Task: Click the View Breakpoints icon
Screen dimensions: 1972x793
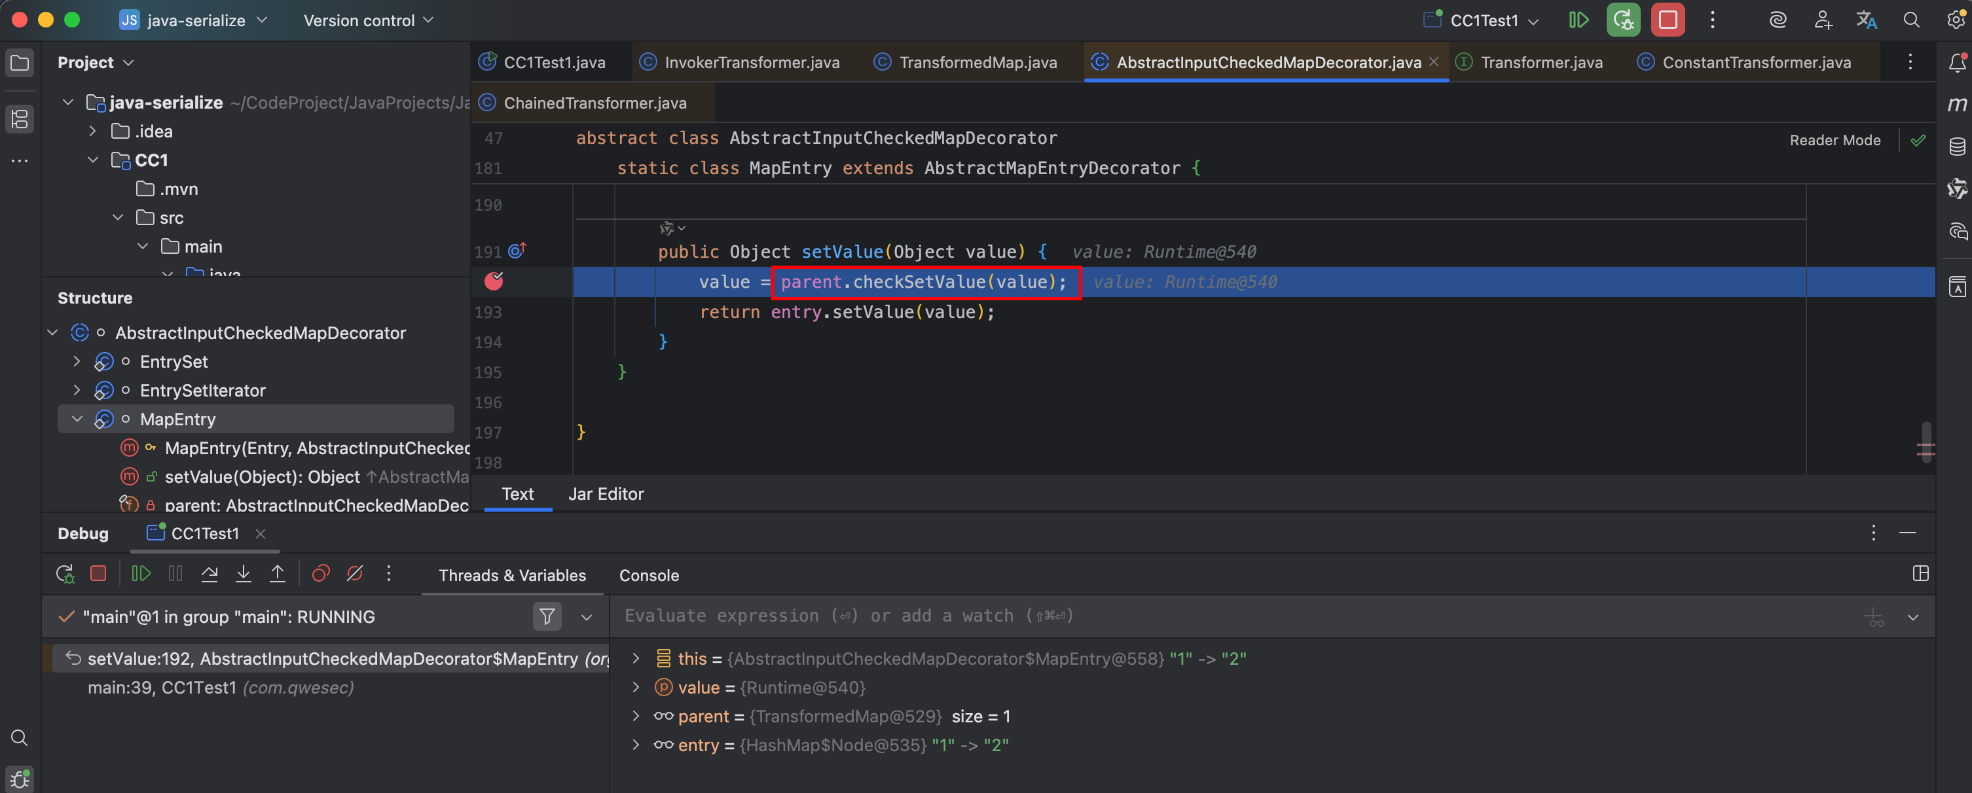Action: 321,574
